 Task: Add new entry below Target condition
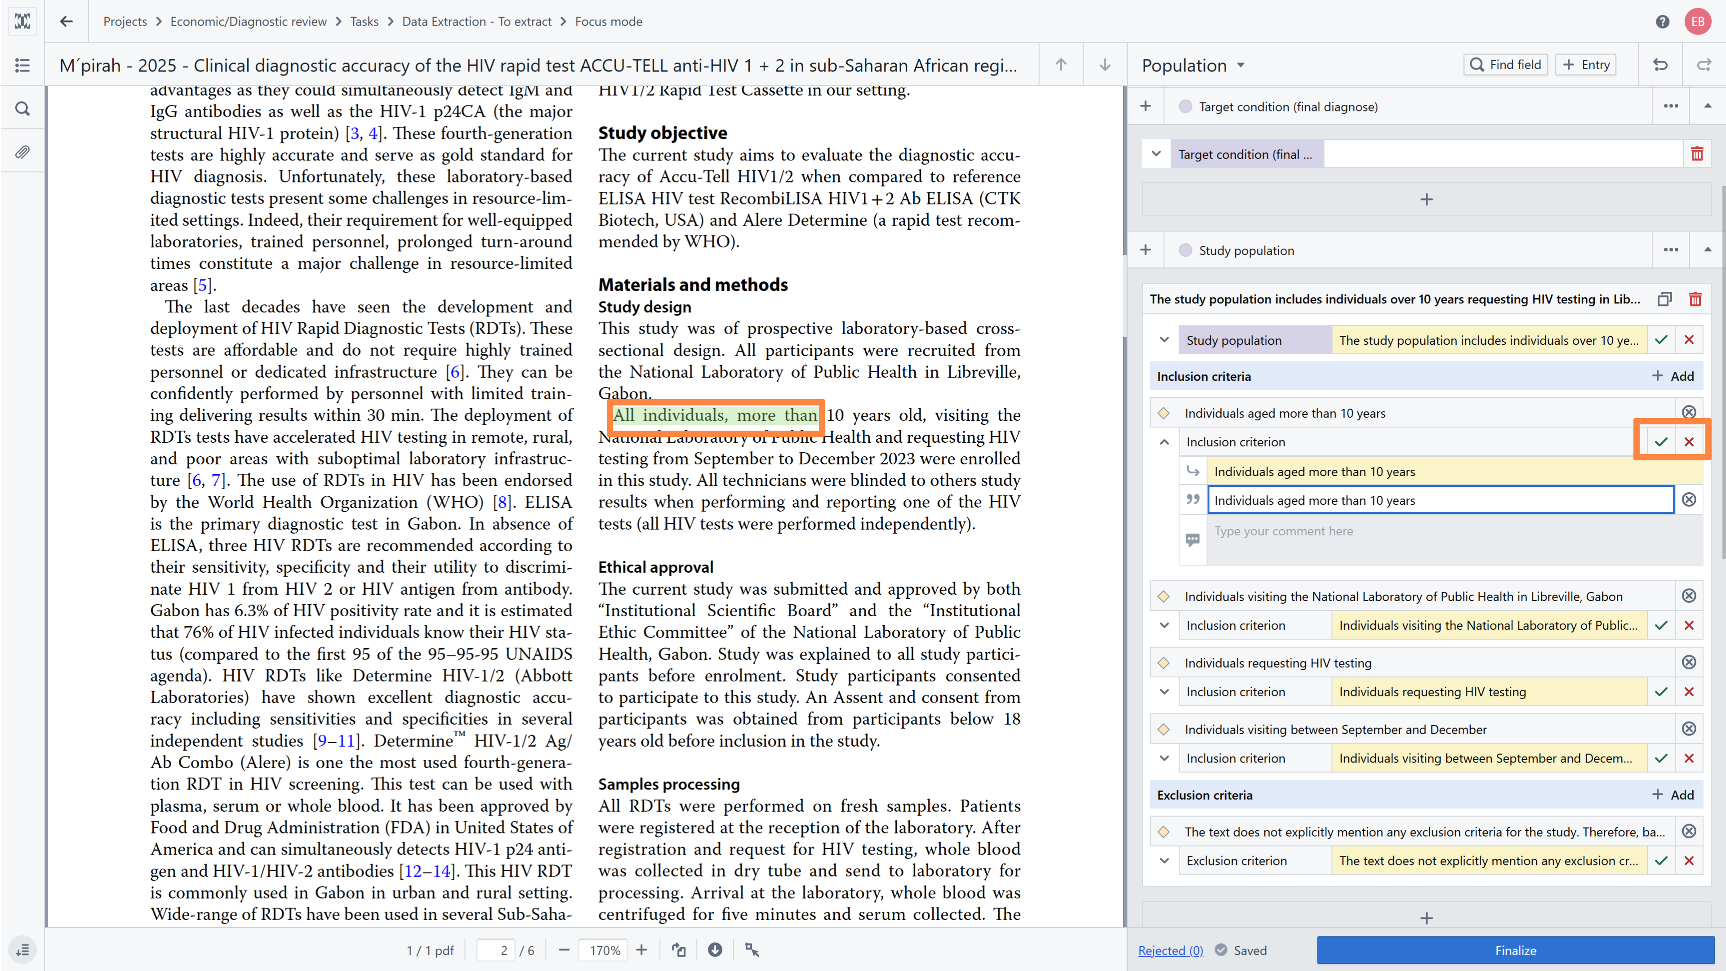coord(1427,199)
